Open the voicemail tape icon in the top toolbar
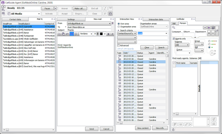222x134 pixels. point(110,8)
